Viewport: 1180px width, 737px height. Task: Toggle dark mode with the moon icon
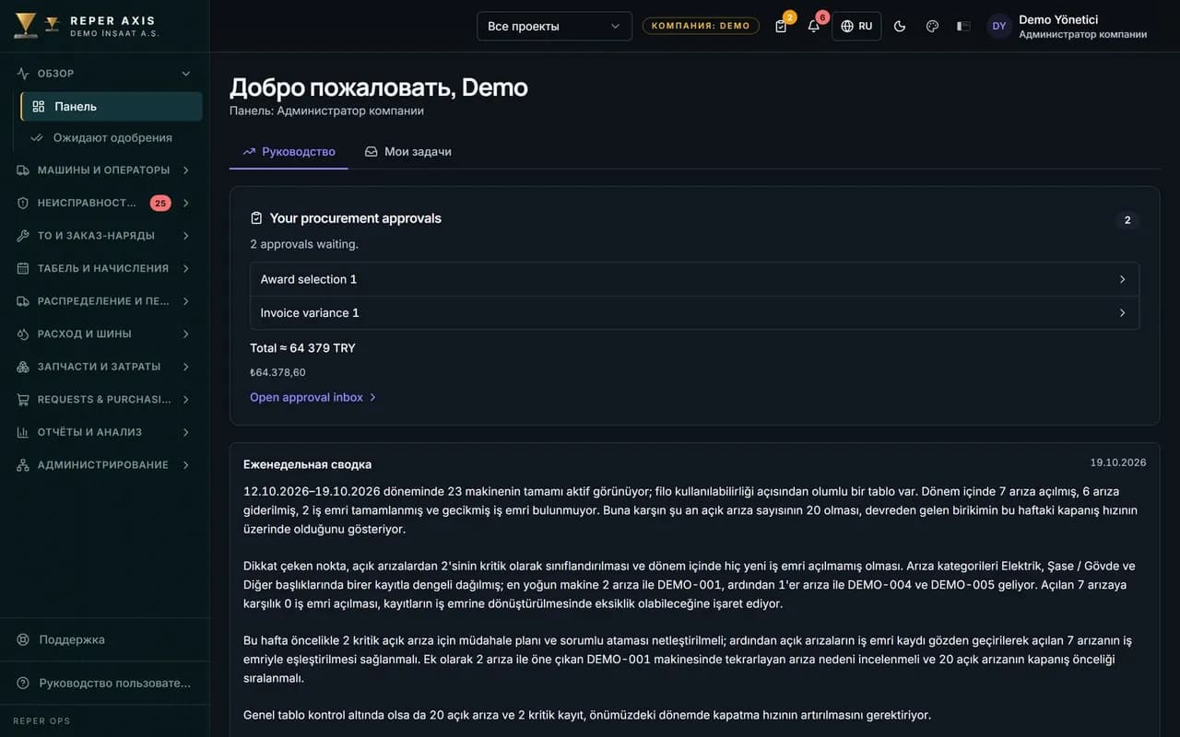[x=900, y=26]
